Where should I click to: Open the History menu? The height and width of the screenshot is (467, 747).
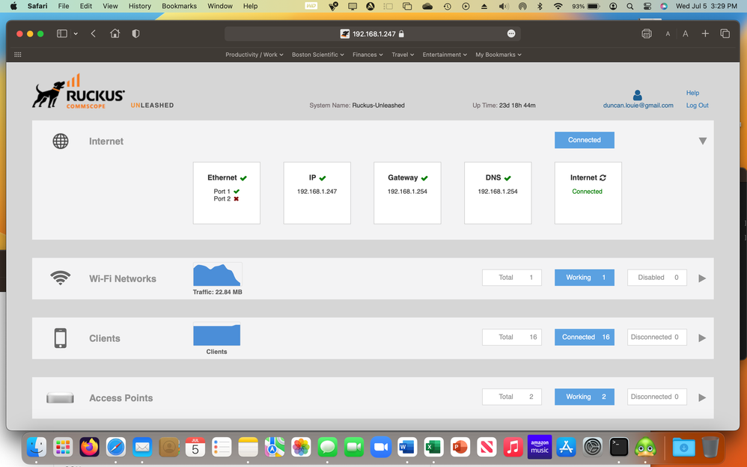tap(139, 6)
